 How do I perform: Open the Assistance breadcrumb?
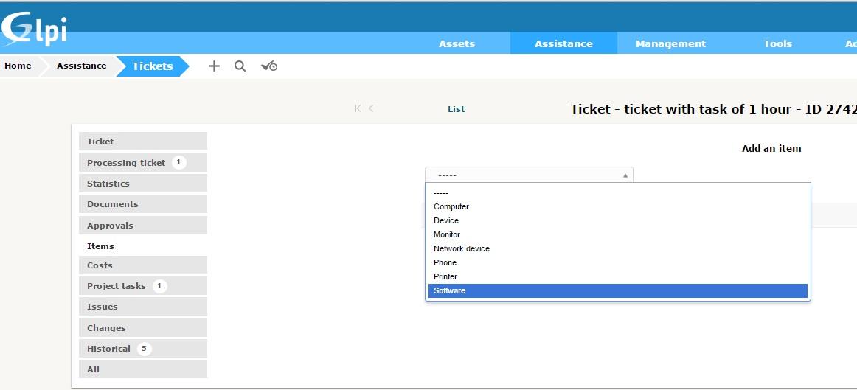click(81, 66)
